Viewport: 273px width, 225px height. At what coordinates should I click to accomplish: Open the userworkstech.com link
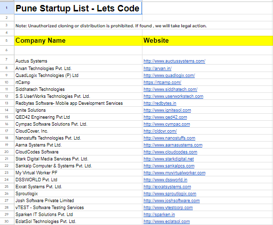pyautogui.click(x=173, y=96)
